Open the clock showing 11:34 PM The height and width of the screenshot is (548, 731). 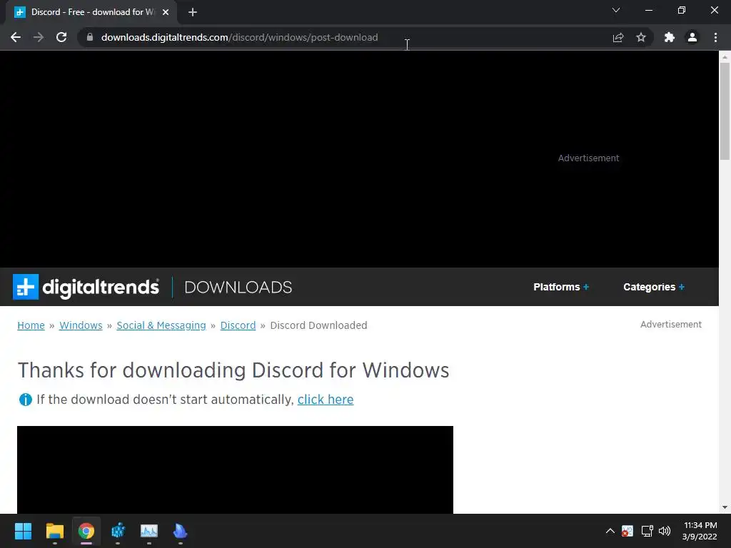coord(700,531)
